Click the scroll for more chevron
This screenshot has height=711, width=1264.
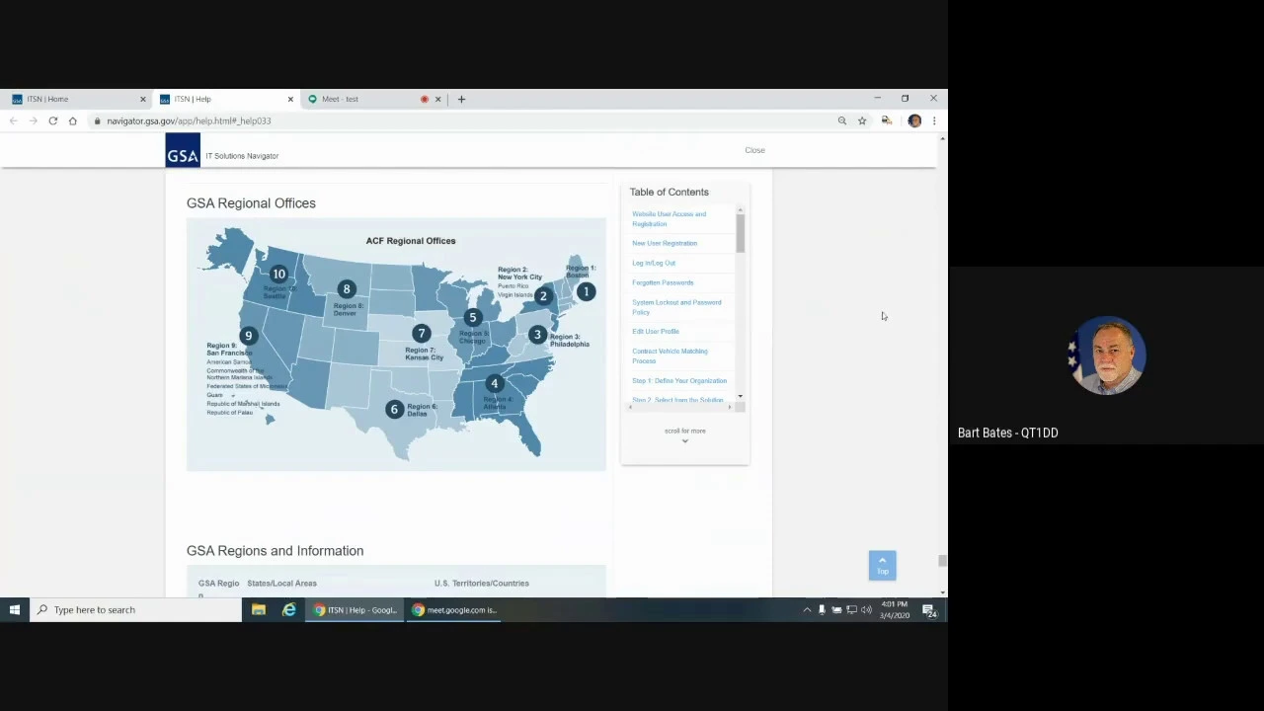pos(685,440)
